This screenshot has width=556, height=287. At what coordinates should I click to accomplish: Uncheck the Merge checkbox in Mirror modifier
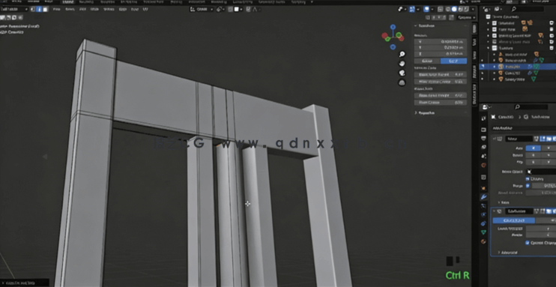click(x=528, y=186)
